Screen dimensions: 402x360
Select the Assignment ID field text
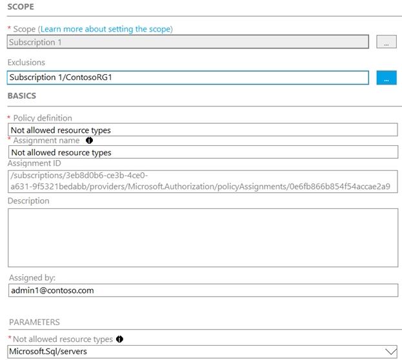click(x=203, y=181)
